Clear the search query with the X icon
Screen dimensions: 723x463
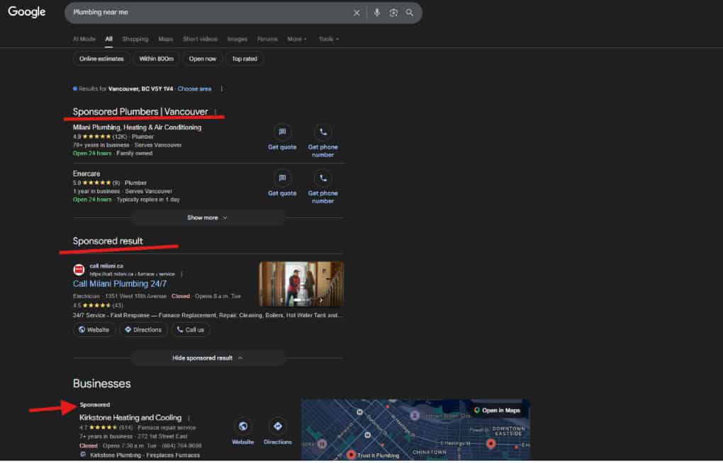click(357, 12)
